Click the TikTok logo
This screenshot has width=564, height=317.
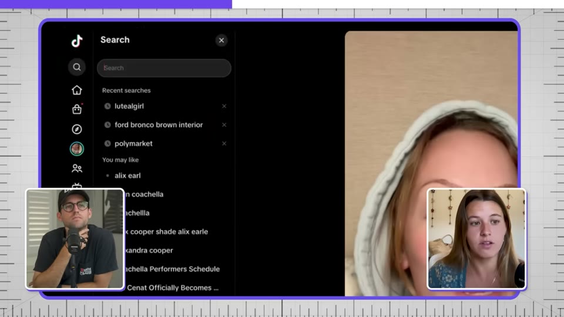(x=76, y=41)
